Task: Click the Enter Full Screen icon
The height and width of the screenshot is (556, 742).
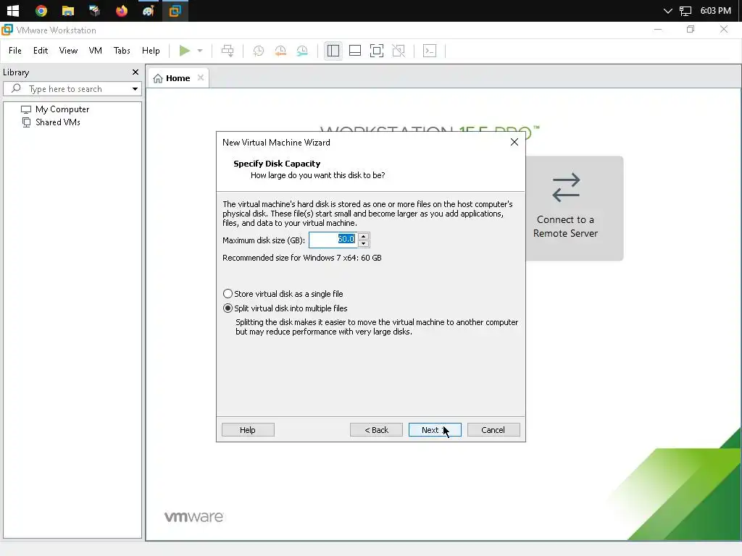Action: click(377, 51)
